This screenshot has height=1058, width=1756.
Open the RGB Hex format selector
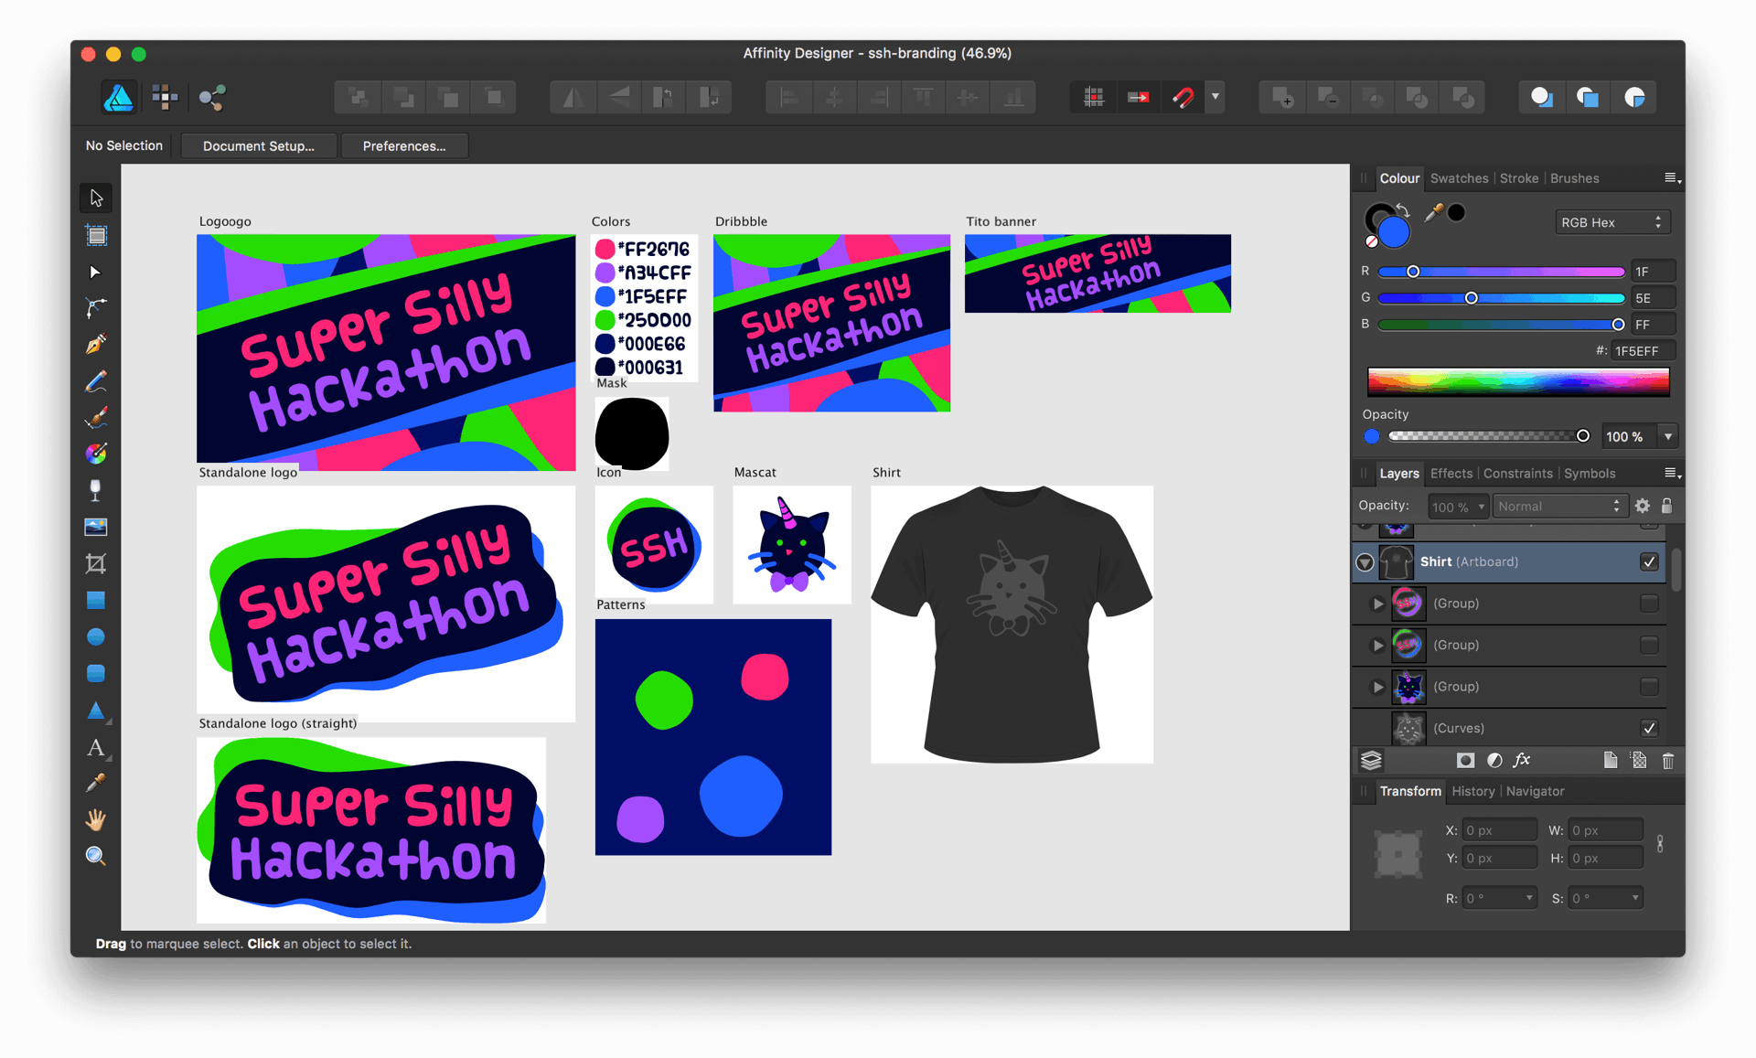[x=1611, y=221]
